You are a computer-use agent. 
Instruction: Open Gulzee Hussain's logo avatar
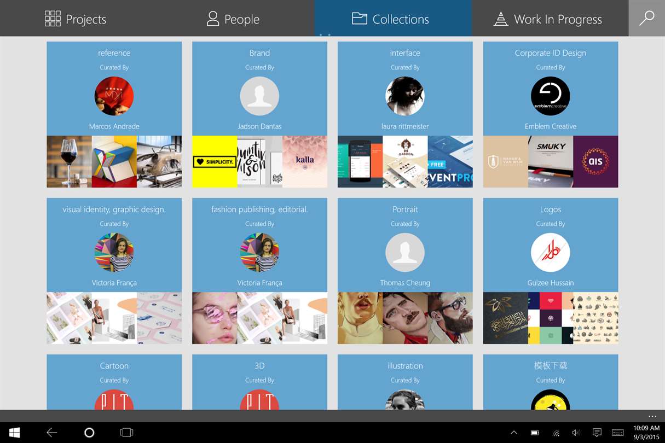pos(551,252)
